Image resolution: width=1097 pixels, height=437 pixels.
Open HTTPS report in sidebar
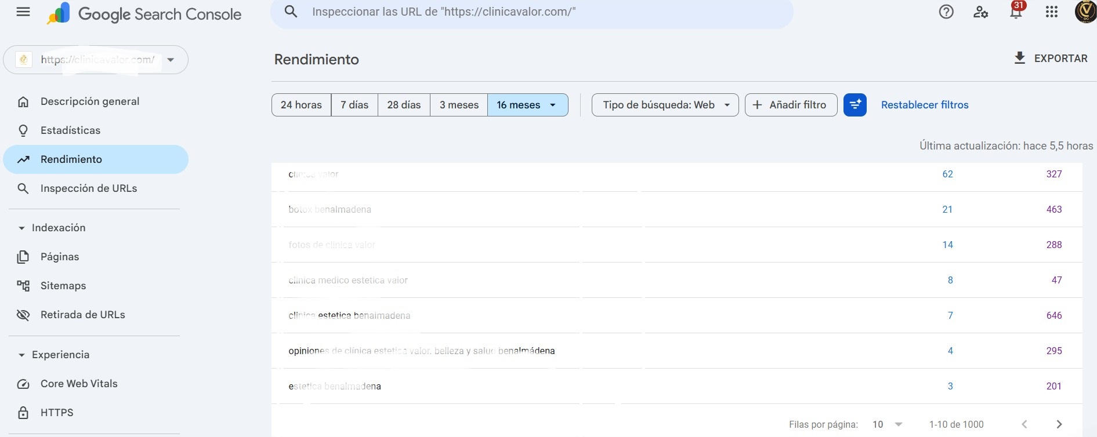[x=96, y=413]
